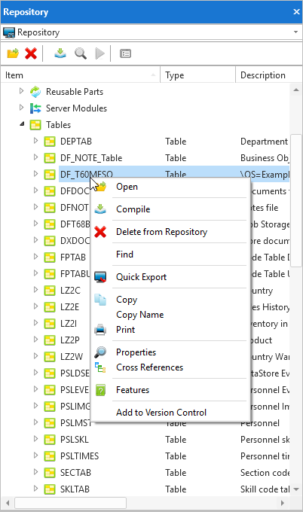Click the magnifier Find toolbar icon
Viewport: 303px width, 512px height.
click(x=81, y=53)
